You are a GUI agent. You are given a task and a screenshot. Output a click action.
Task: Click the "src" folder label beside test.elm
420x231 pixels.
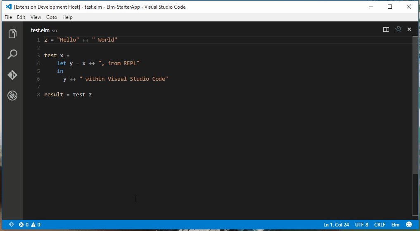tap(55, 30)
